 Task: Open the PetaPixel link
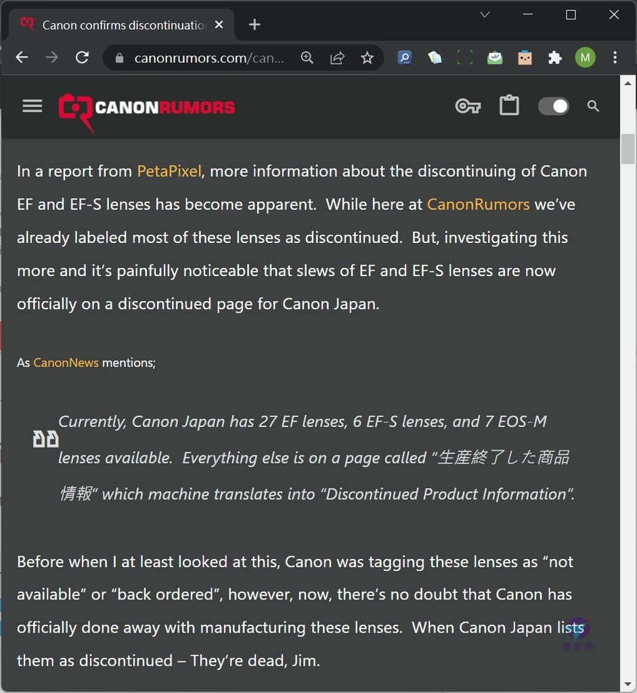(x=169, y=171)
